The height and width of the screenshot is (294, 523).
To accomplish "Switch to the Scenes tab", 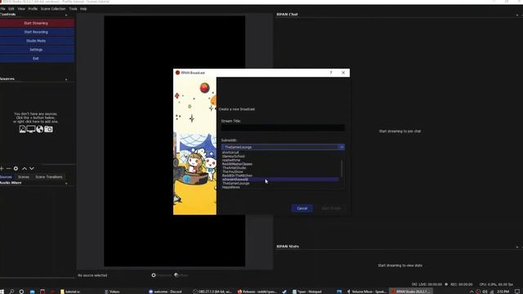I will 24,177.
